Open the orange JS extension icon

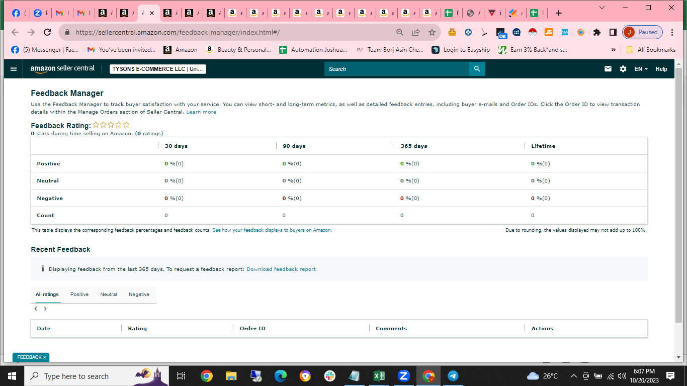point(549,32)
